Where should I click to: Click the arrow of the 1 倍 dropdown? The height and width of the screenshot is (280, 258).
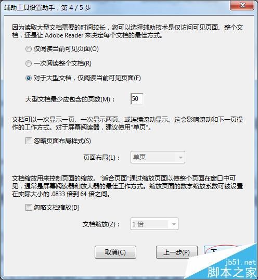(174, 224)
